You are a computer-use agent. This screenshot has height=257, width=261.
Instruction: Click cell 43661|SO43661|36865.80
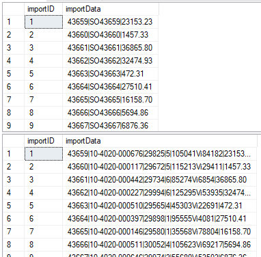(x=111, y=48)
